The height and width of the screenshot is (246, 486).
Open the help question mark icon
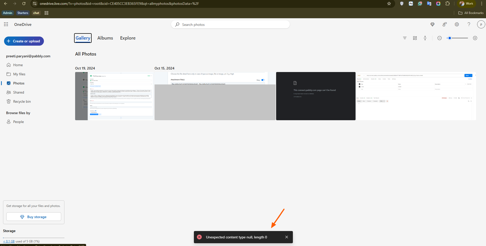pyautogui.click(x=469, y=24)
